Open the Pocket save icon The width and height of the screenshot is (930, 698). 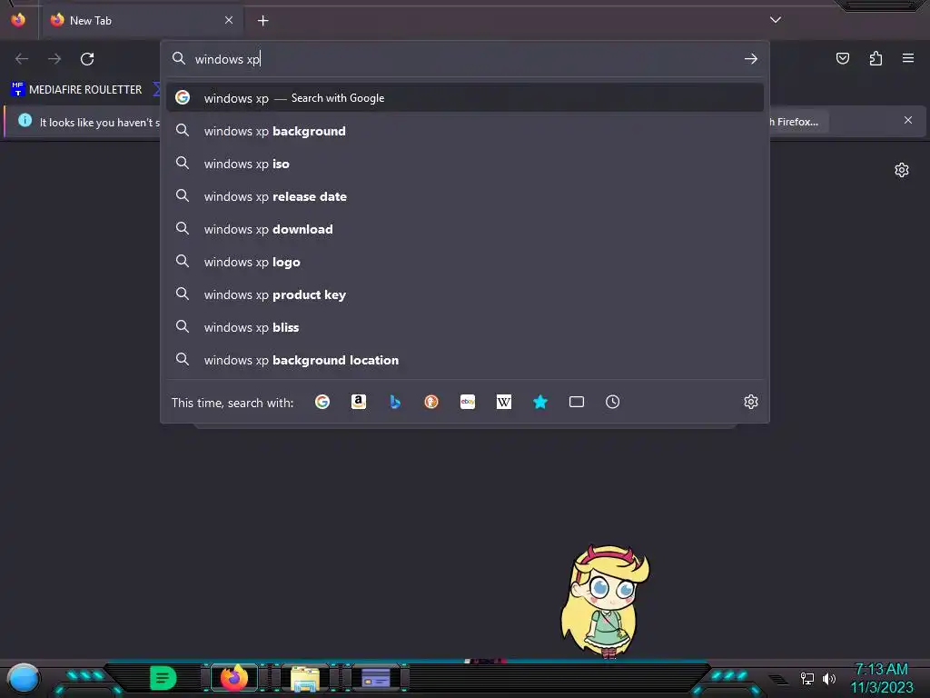click(x=843, y=58)
